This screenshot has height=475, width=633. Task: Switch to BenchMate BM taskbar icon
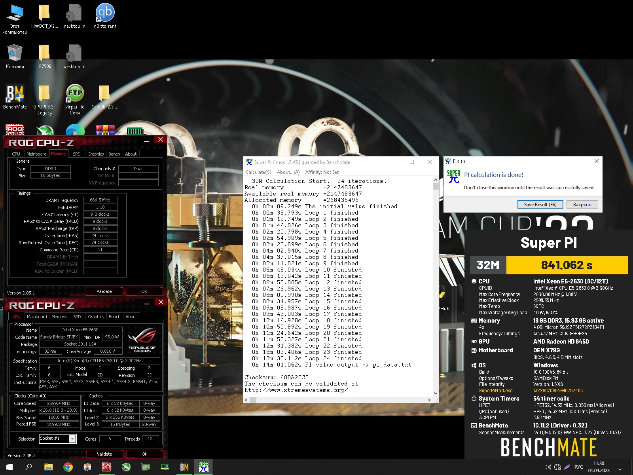(184, 467)
